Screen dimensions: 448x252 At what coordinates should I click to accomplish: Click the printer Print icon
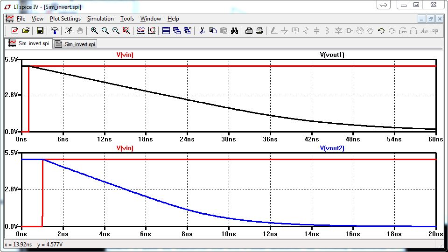[x=260, y=31]
